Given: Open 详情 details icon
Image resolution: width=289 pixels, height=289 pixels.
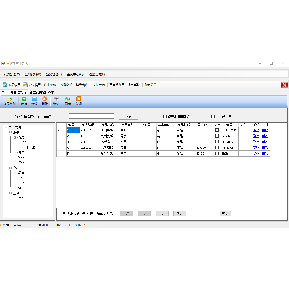Looking at the screenshot, I should (x=56, y=99).
